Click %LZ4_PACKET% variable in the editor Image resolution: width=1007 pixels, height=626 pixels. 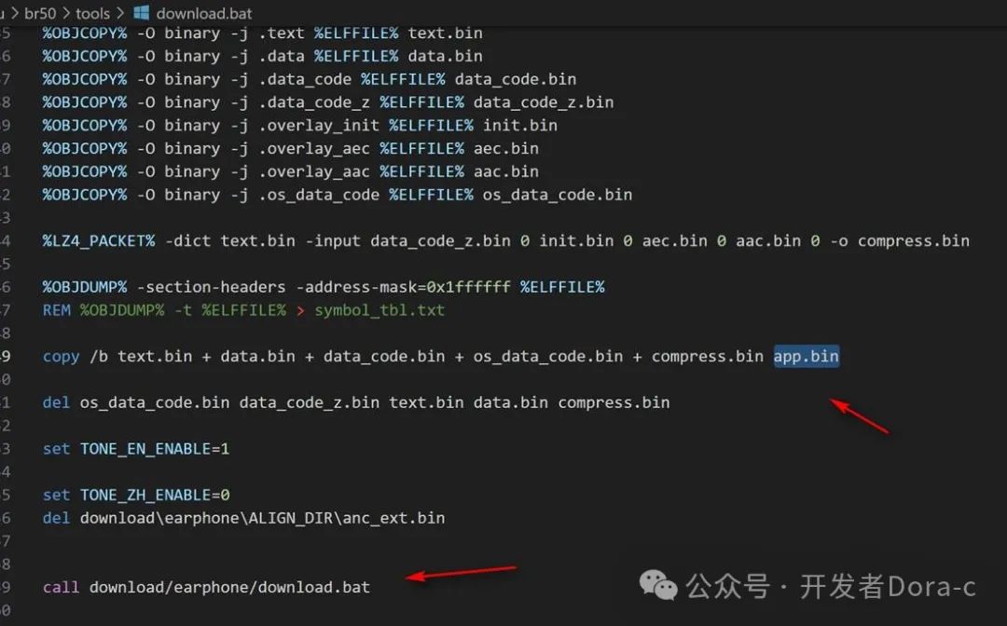click(98, 241)
